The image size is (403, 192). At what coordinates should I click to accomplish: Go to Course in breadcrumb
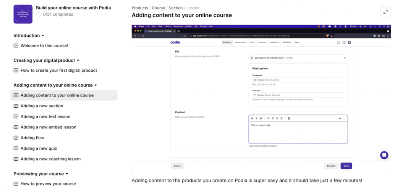pyautogui.click(x=158, y=8)
